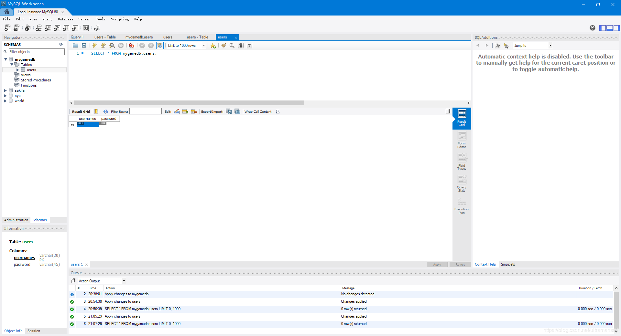Show the Query Stats panel

click(462, 184)
